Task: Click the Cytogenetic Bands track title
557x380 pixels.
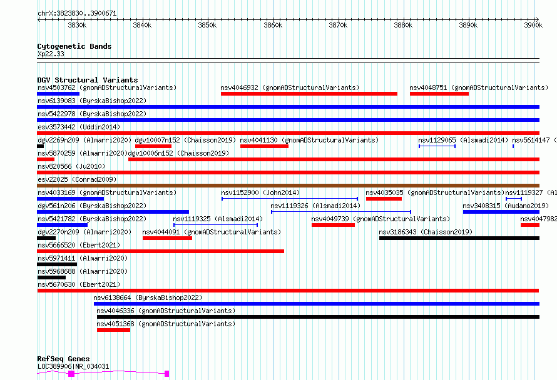Action: (74, 46)
